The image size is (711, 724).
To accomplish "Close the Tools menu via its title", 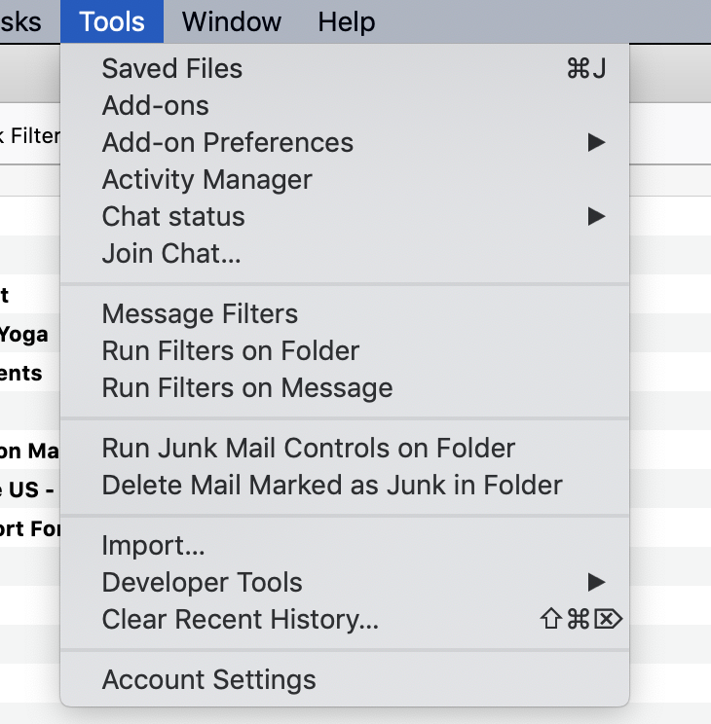I will (112, 21).
